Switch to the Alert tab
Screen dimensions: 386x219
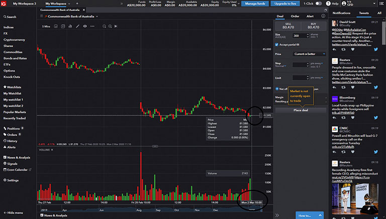(310, 16)
